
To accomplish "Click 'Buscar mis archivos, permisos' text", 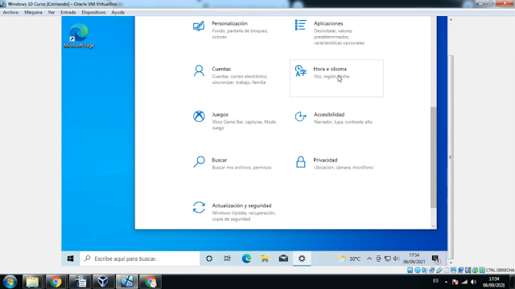I will click(241, 168).
